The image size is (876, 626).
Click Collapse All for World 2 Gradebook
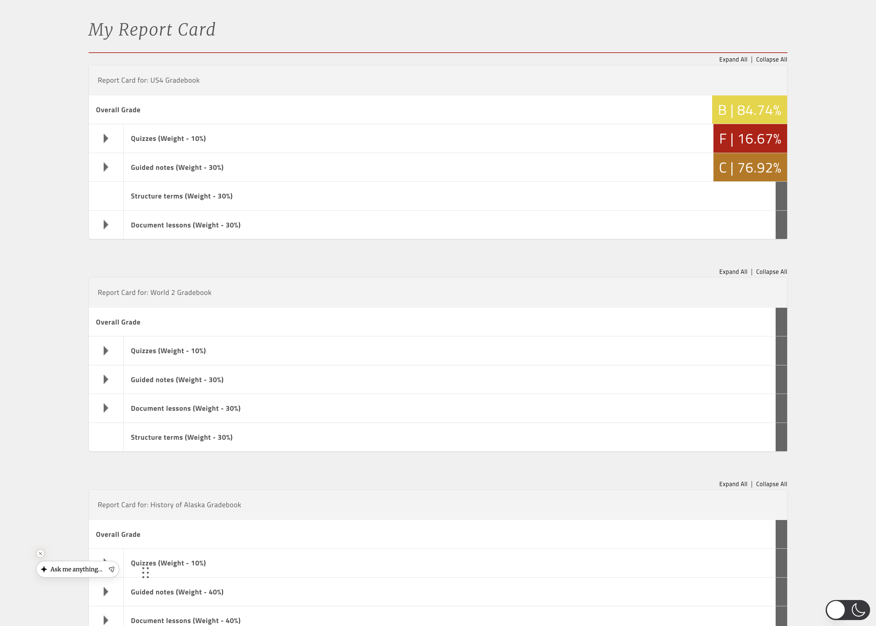coord(771,272)
